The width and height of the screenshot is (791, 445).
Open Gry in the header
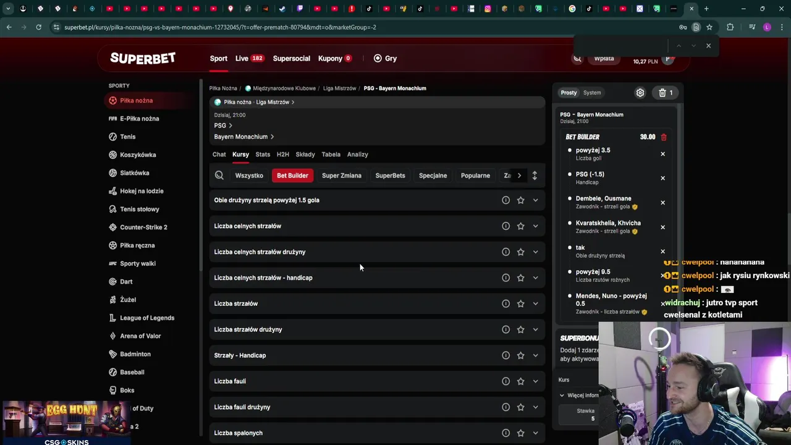(385, 59)
